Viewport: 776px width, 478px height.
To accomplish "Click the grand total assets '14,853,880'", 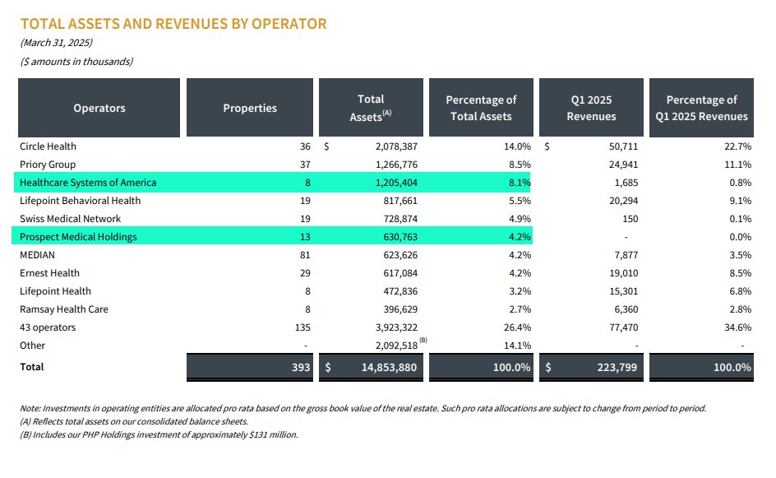I will pyautogui.click(x=389, y=367).
